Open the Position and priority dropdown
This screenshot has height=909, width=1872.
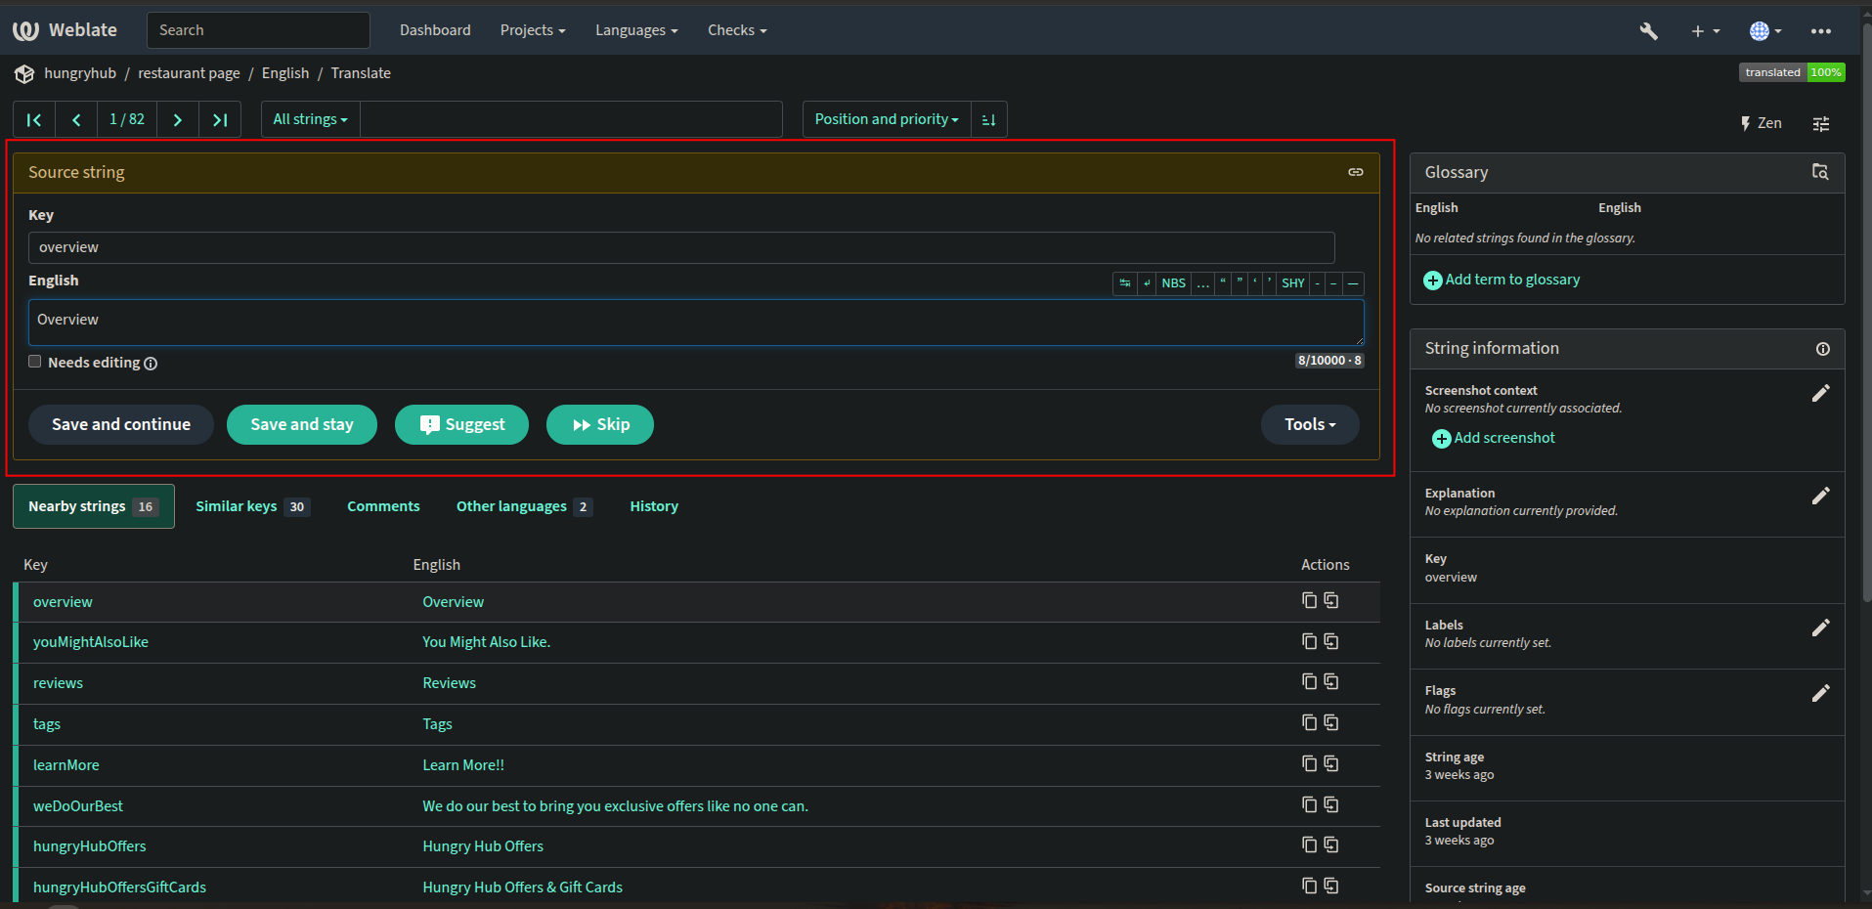click(886, 119)
